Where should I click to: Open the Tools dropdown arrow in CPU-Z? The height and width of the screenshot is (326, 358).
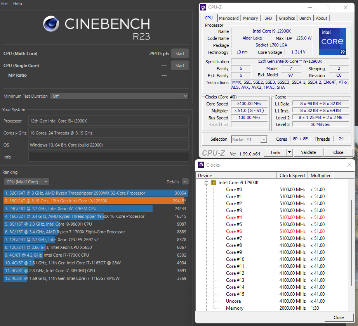tap(289, 152)
